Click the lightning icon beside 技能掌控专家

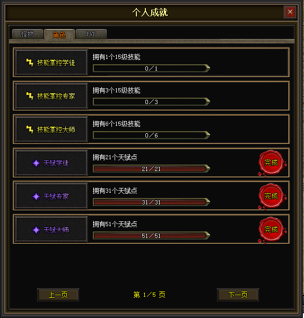pyautogui.click(x=30, y=96)
